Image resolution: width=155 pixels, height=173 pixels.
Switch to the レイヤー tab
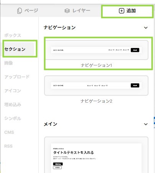(77, 11)
